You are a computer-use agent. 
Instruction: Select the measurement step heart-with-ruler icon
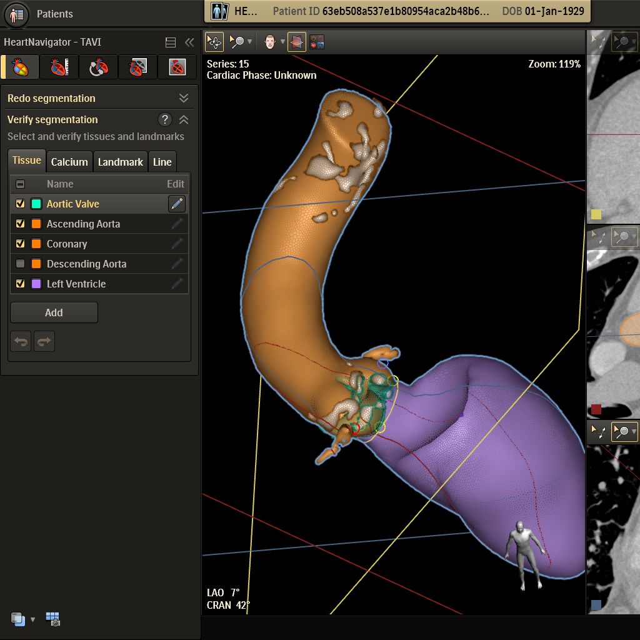[59, 67]
